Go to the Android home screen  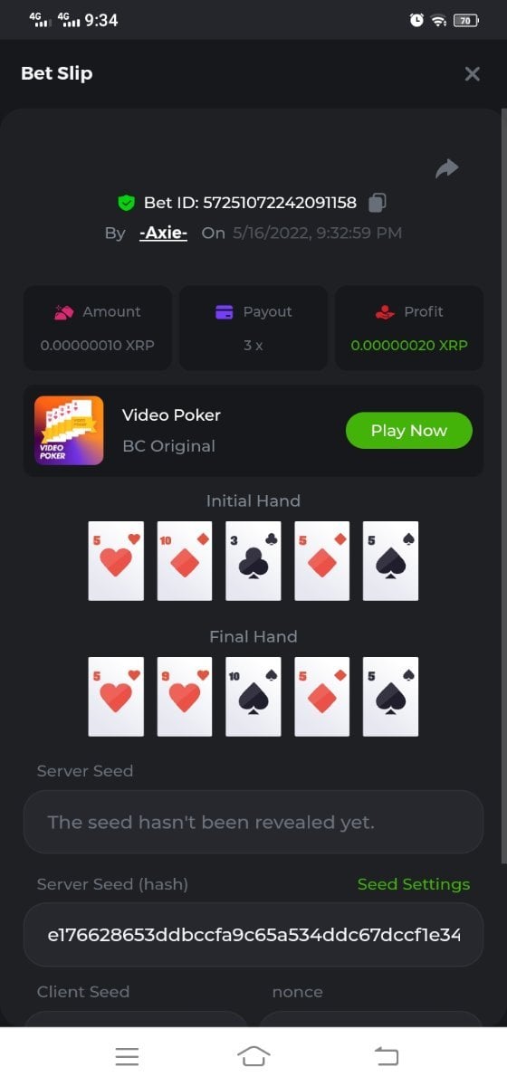[253, 1056]
